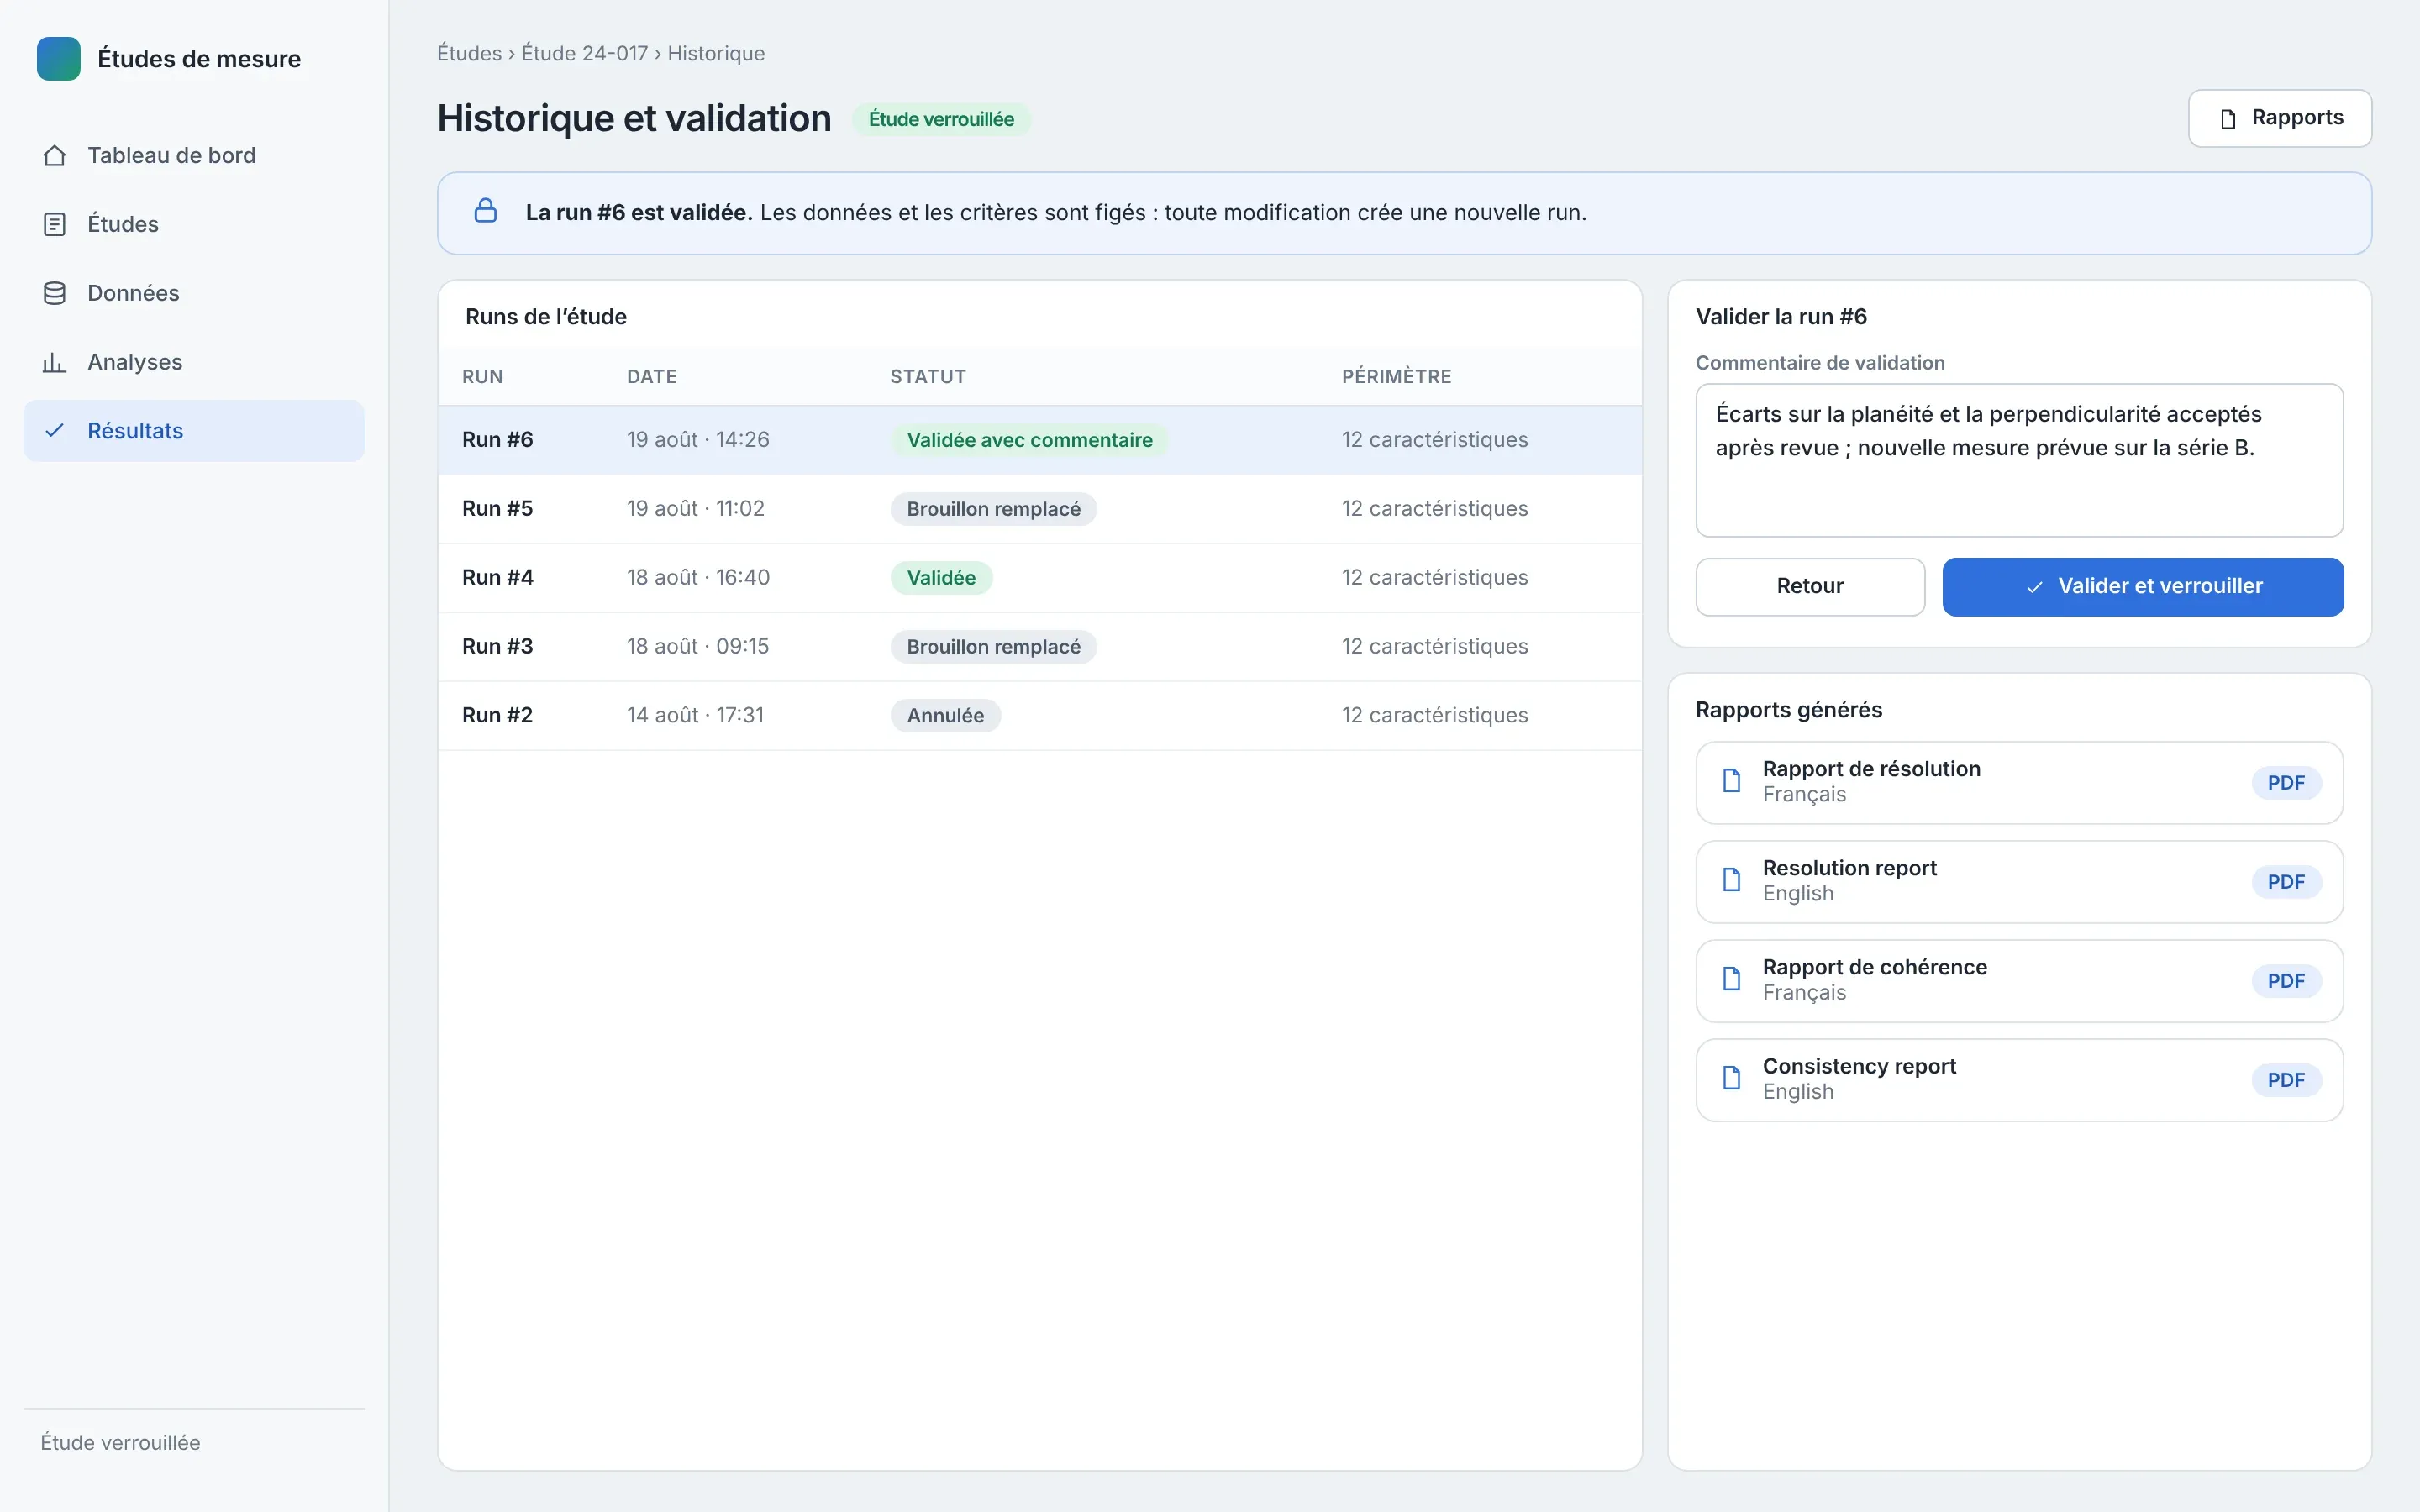
Task: Select the Run #4 row
Action: click(1040, 578)
